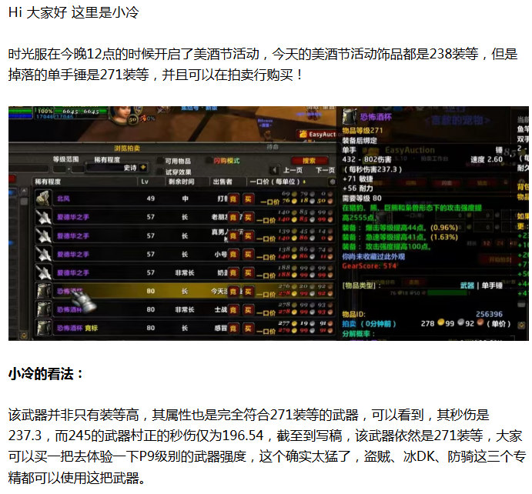Select the first 爱德华之手 mace icon

coord(43,217)
